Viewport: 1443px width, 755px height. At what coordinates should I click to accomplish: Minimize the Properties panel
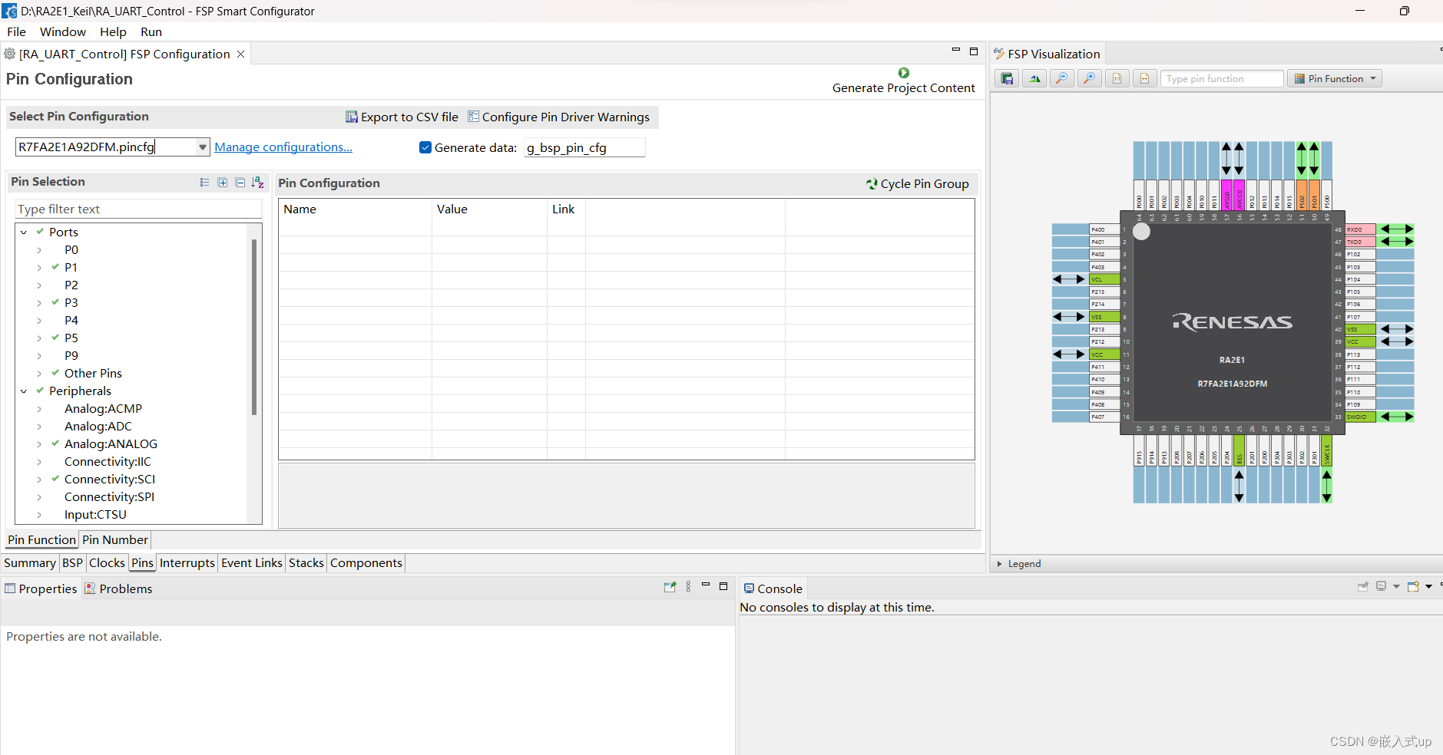pyautogui.click(x=706, y=585)
